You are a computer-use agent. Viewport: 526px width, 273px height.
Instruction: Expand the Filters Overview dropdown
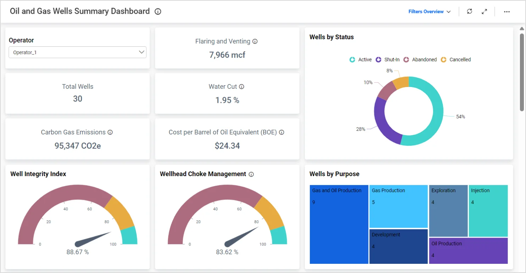[x=429, y=12]
